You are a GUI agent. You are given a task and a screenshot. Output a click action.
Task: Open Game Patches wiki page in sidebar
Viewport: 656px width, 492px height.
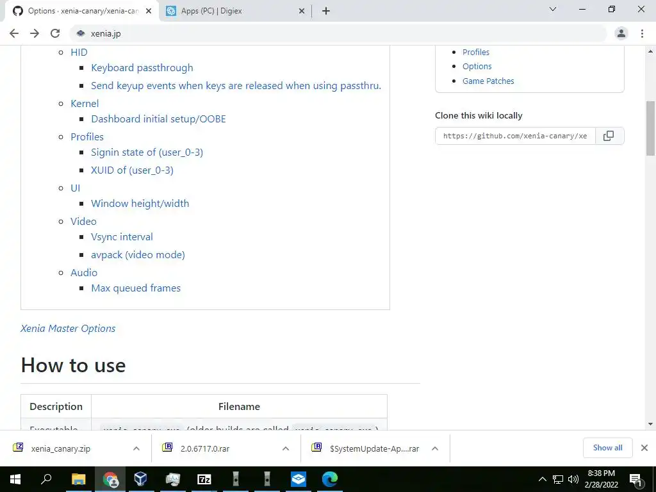488,81
